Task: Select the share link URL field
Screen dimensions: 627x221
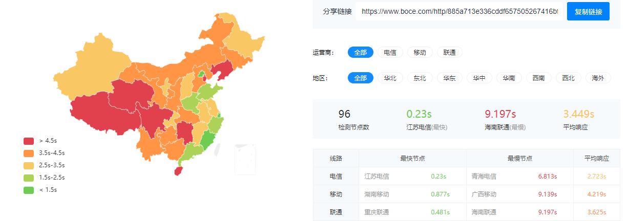Action: pyautogui.click(x=459, y=11)
